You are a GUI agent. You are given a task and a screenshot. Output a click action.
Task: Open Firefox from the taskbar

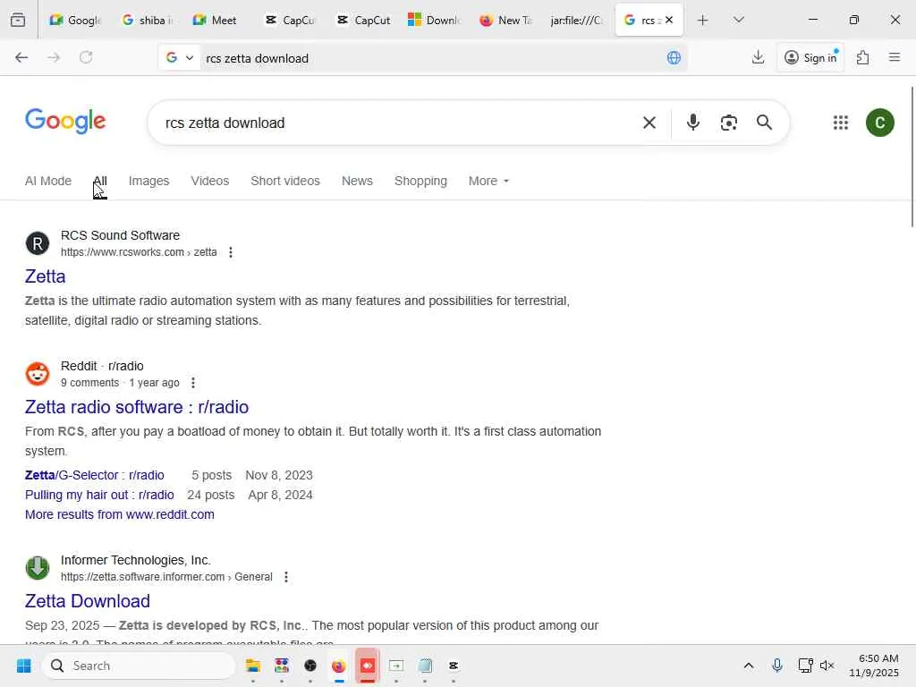339,666
